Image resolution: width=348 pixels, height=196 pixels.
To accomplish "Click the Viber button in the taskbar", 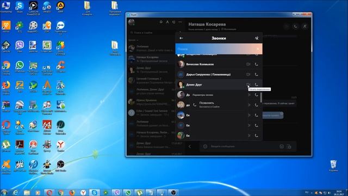I will [117, 192].
